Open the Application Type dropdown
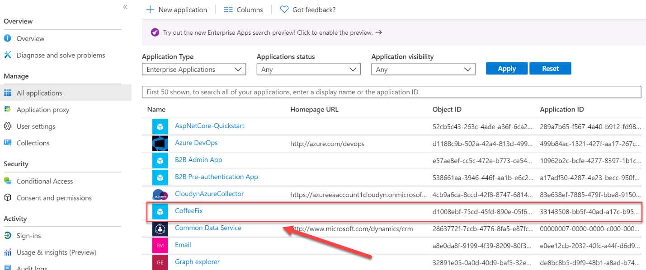Image resolution: width=646 pixels, height=270 pixels. (x=193, y=69)
